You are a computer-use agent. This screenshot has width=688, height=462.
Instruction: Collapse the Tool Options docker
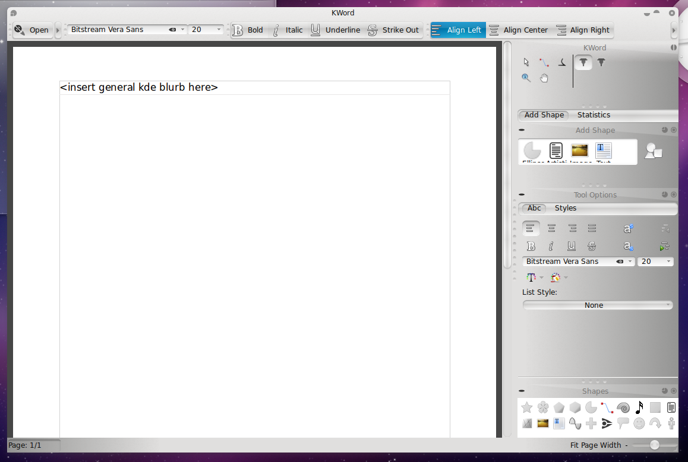tap(522, 195)
